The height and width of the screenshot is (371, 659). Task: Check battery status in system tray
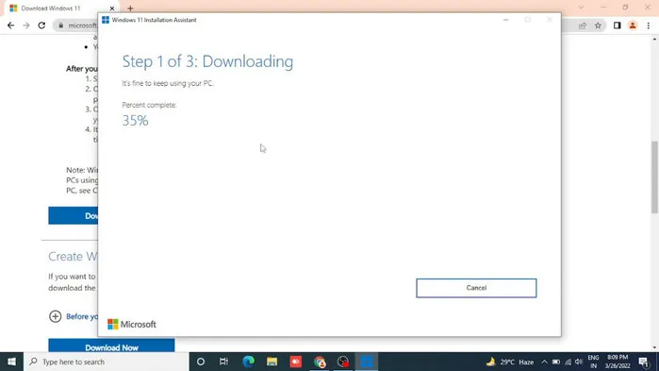(556, 362)
